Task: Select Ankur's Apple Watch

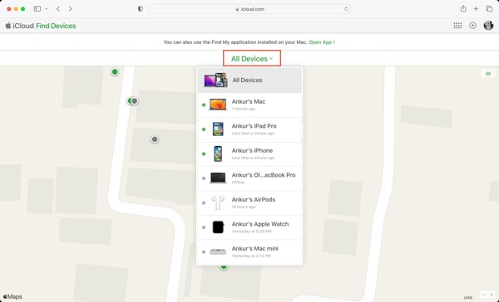Action: coord(249,227)
